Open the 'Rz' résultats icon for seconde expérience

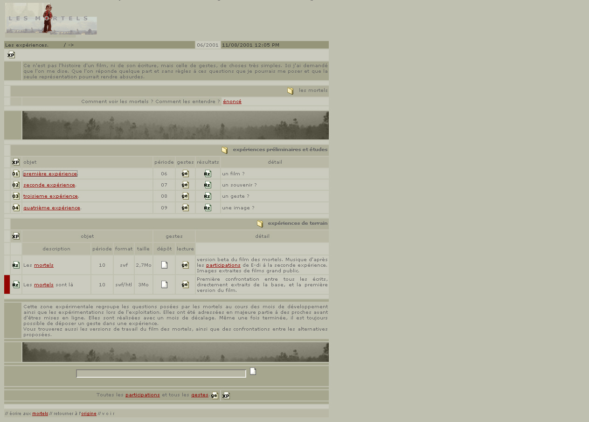click(208, 185)
